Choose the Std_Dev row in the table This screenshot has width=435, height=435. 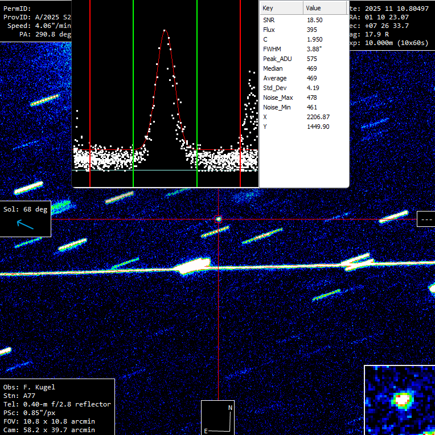[303, 88]
